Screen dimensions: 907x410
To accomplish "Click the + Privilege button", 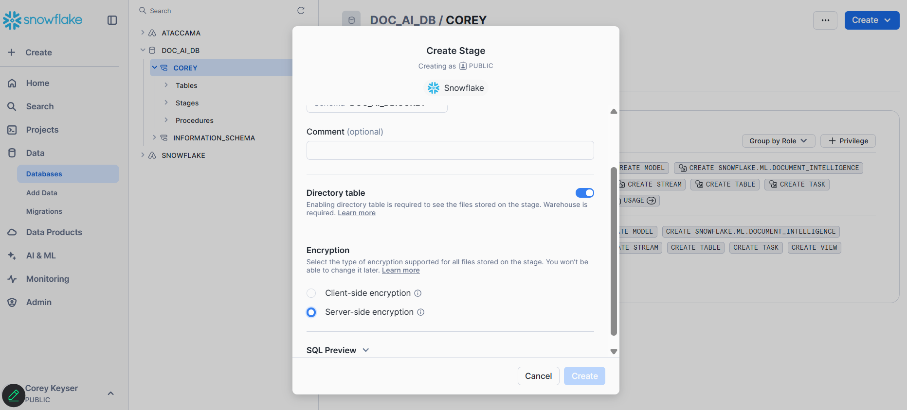I will (848, 141).
